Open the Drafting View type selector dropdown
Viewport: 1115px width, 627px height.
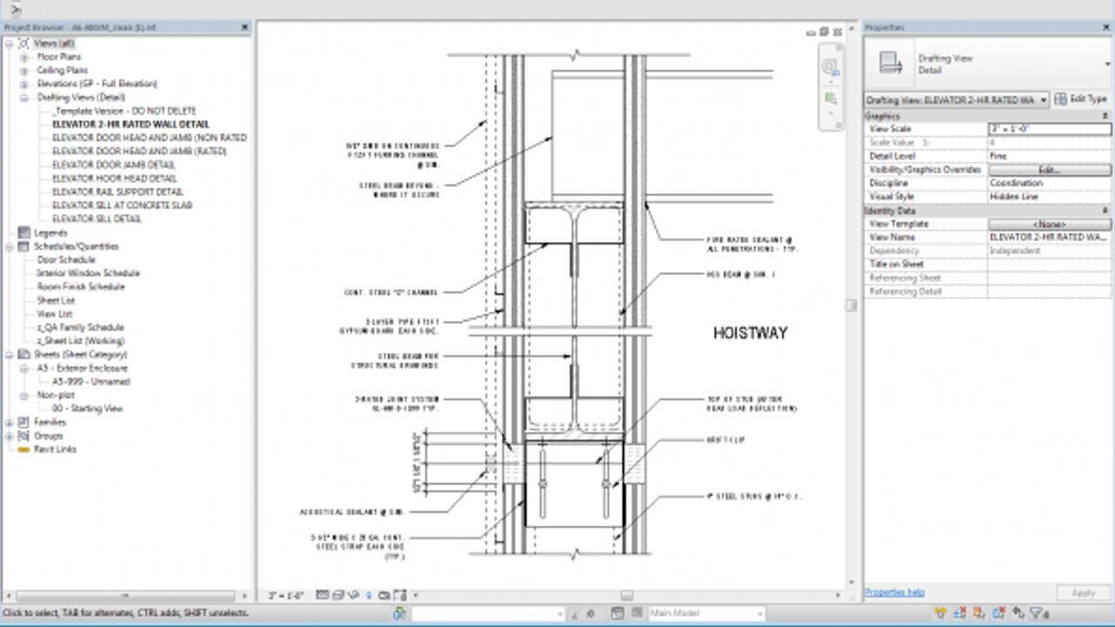tap(1042, 99)
